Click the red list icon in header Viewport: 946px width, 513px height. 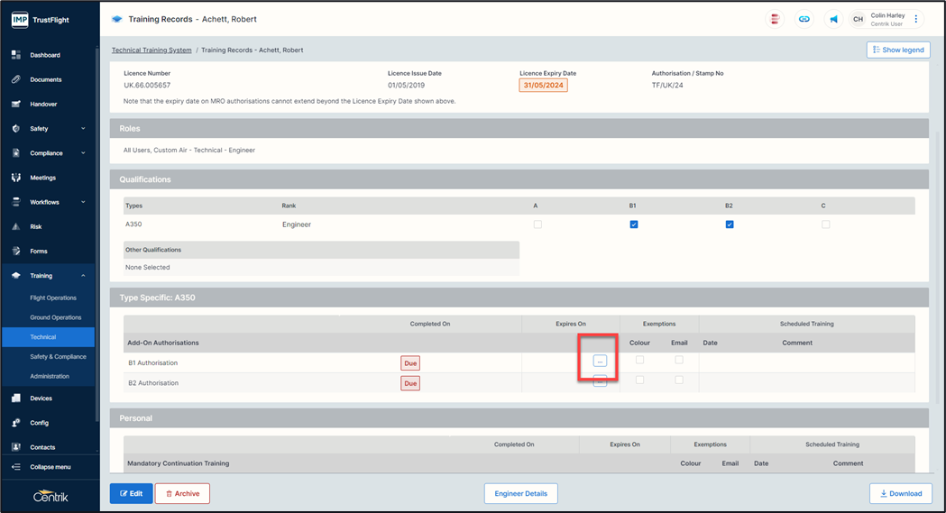[775, 19]
